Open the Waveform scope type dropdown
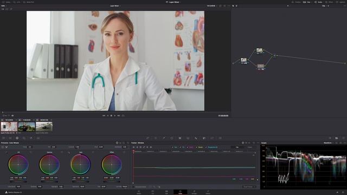 pyautogui.click(x=329, y=143)
